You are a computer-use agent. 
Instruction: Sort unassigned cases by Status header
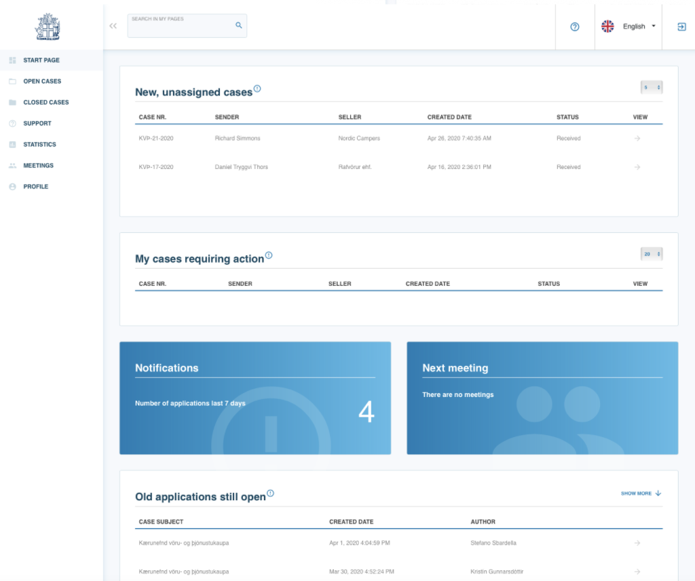(x=568, y=117)
